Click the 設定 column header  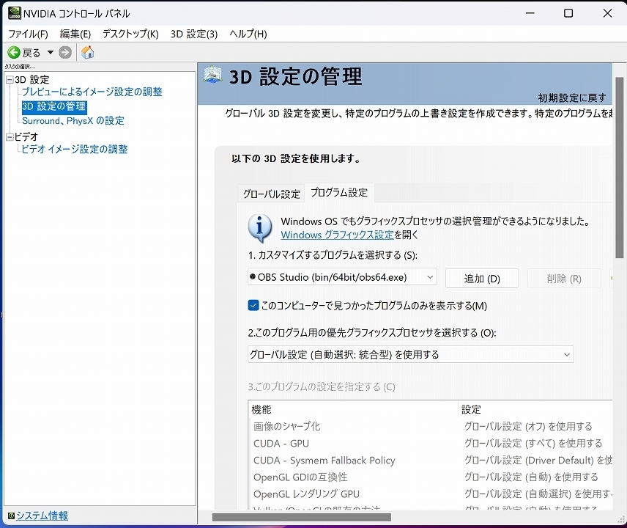pyautogui.click(x=535, y=409)
